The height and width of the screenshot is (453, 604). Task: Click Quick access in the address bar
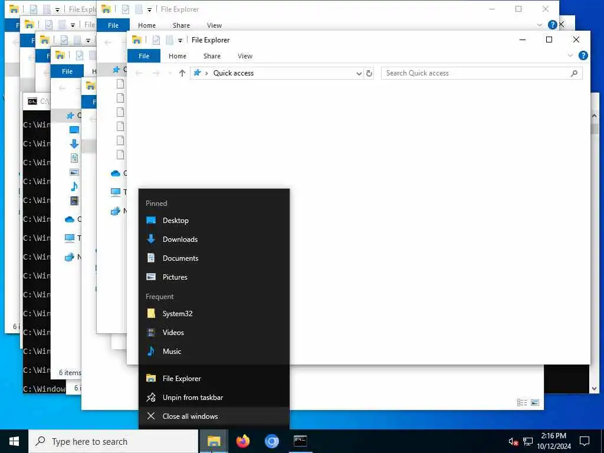click(x=234, y=73)
